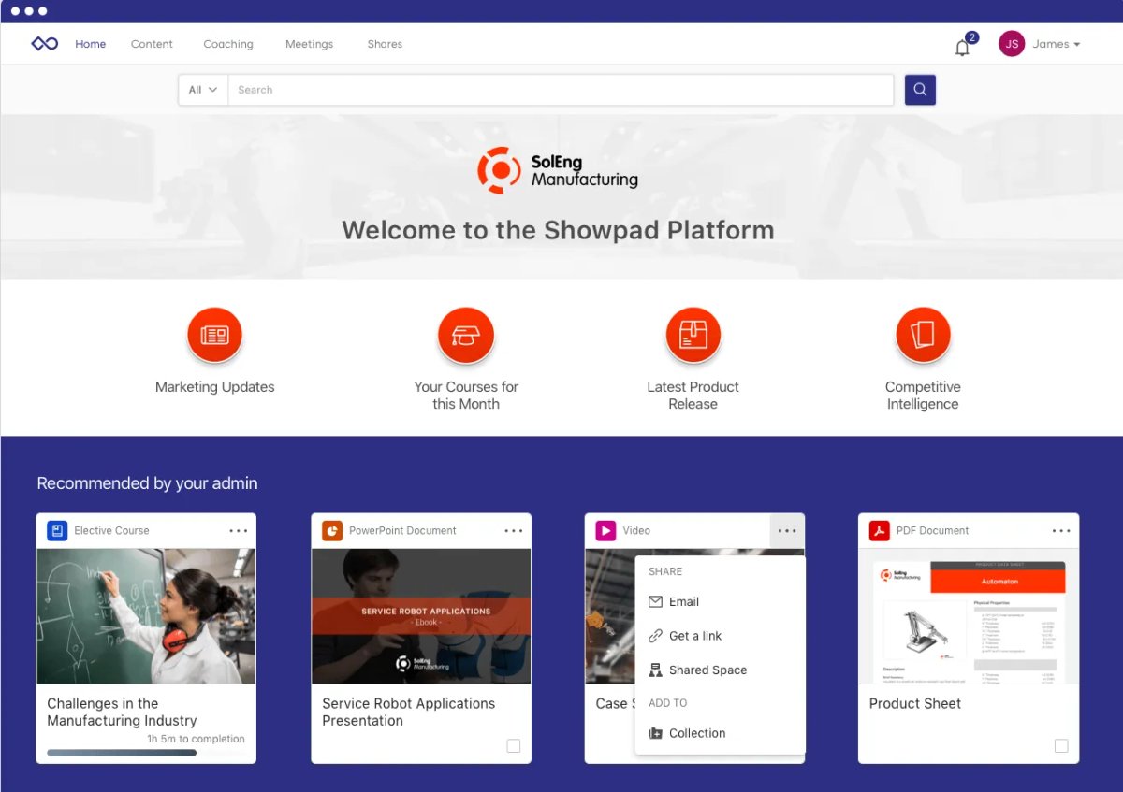1123x792 pixels.
Task: Click the PowerPoint Document type icon
Action: 332,530
